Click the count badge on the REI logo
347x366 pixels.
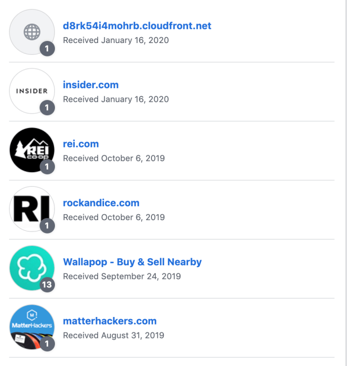coord(47,167)
